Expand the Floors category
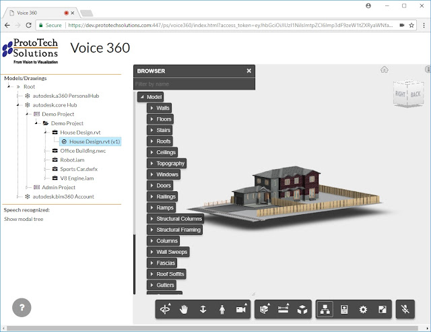Screen dimensions: 431x332 click(152, 119)
